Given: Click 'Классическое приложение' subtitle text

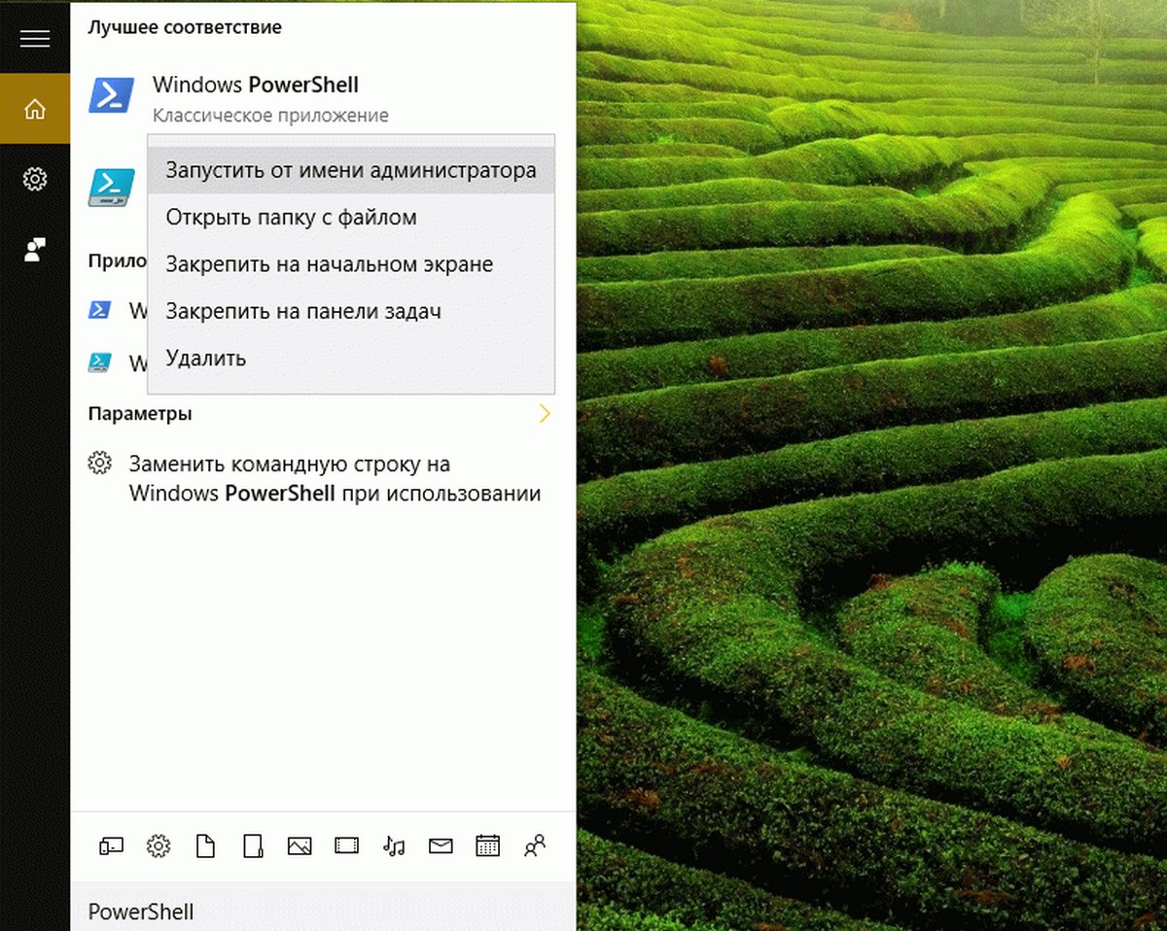Looking at the screenshot, I should [270, 116].
